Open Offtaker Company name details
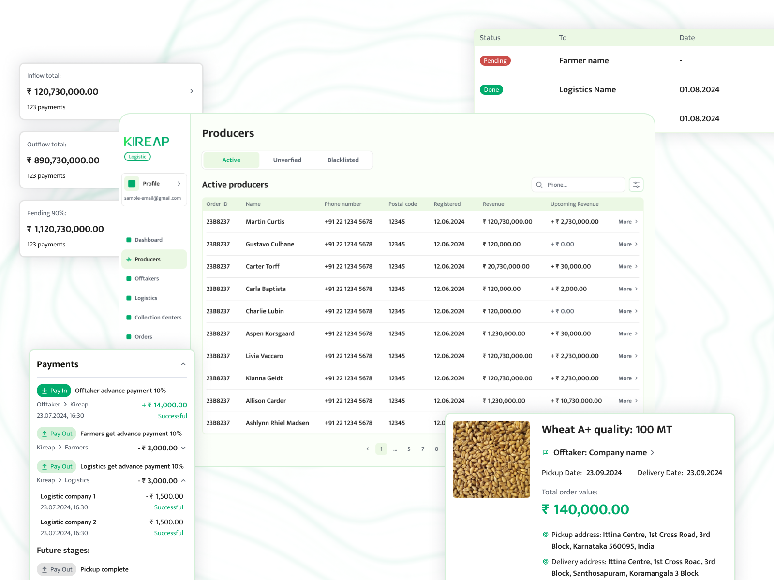The image size is (774, 580). pos(653,453)
